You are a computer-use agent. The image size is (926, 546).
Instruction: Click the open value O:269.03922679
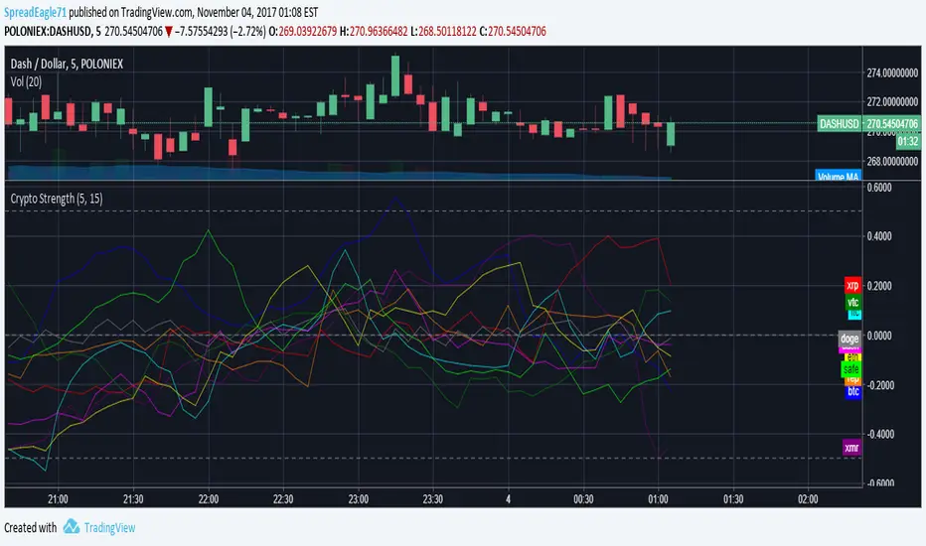(302, 32)
